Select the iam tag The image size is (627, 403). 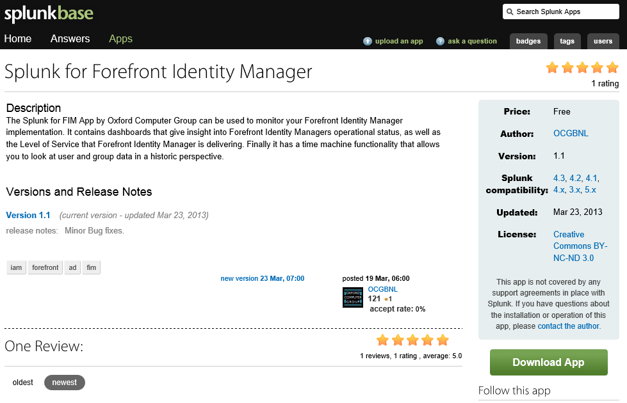tap(16, 267)
